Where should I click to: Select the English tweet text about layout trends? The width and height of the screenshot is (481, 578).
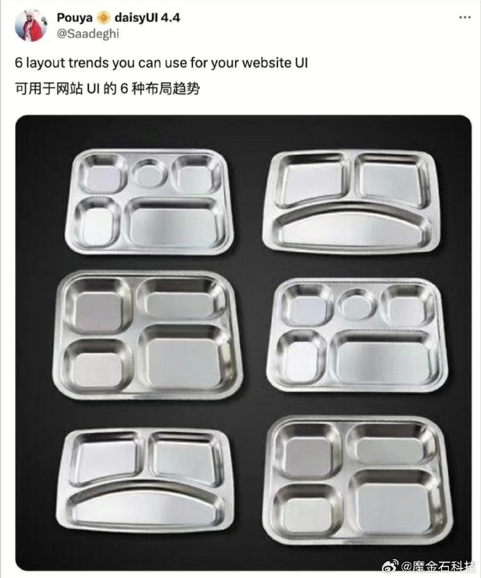(161, 63)
